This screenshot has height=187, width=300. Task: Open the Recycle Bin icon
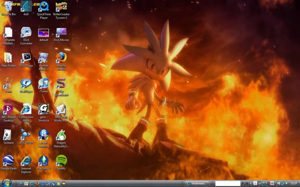click(x=8, y=9)
